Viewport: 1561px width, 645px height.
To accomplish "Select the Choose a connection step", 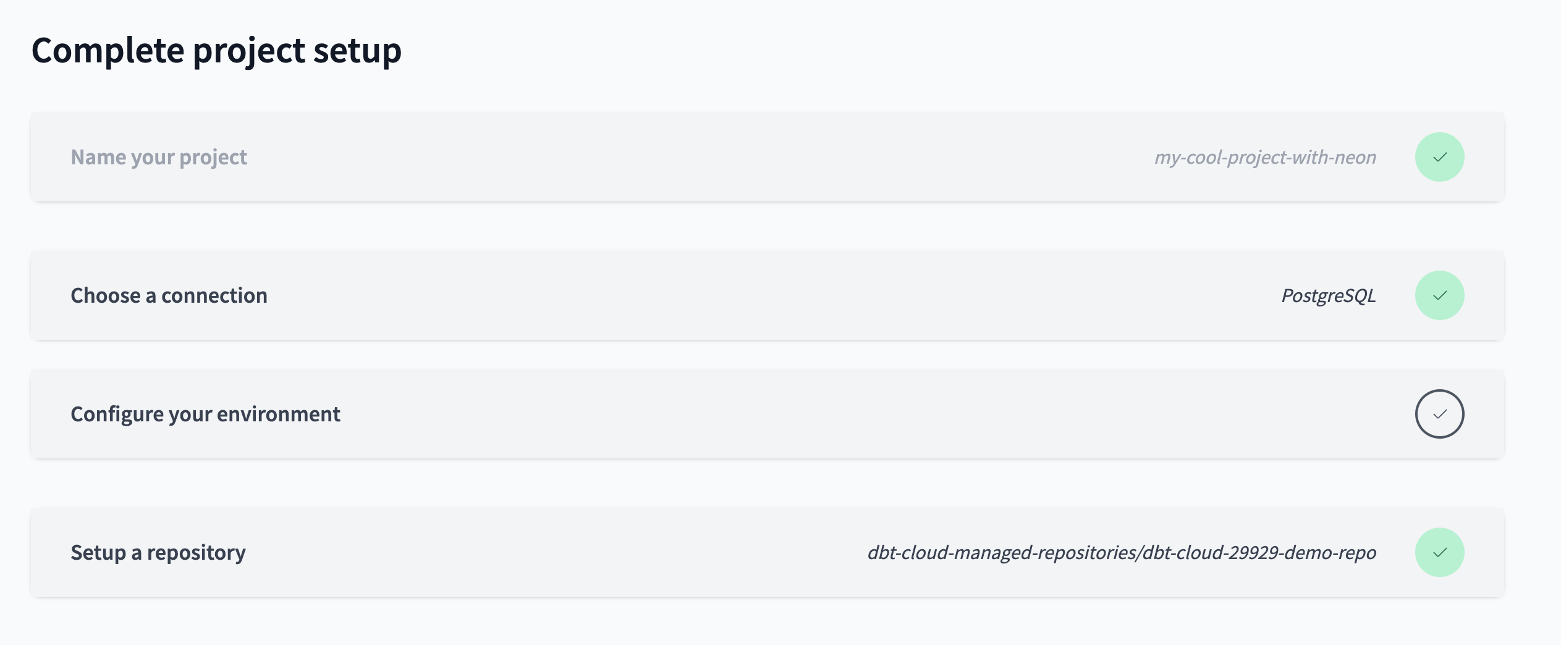I will click(x=169, y=295).
